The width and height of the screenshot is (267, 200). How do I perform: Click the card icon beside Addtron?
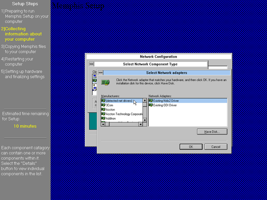pos(103,118)
